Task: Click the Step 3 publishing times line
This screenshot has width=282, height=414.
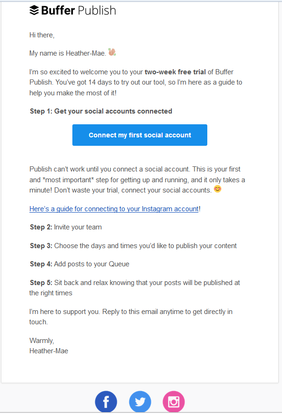Action: [133, 246]
